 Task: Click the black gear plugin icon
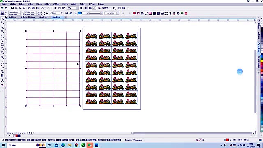[178, 13]
